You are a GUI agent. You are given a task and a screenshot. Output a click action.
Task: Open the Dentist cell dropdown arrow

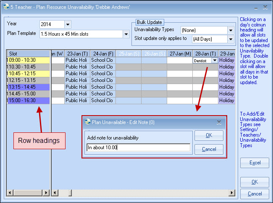[215, 61]
